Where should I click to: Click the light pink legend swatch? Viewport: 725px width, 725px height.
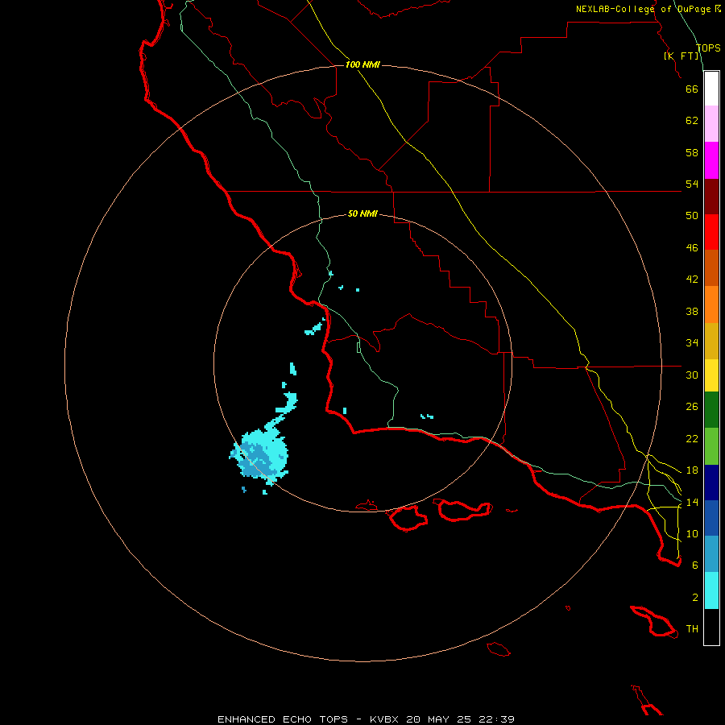[x=711, y=123]
